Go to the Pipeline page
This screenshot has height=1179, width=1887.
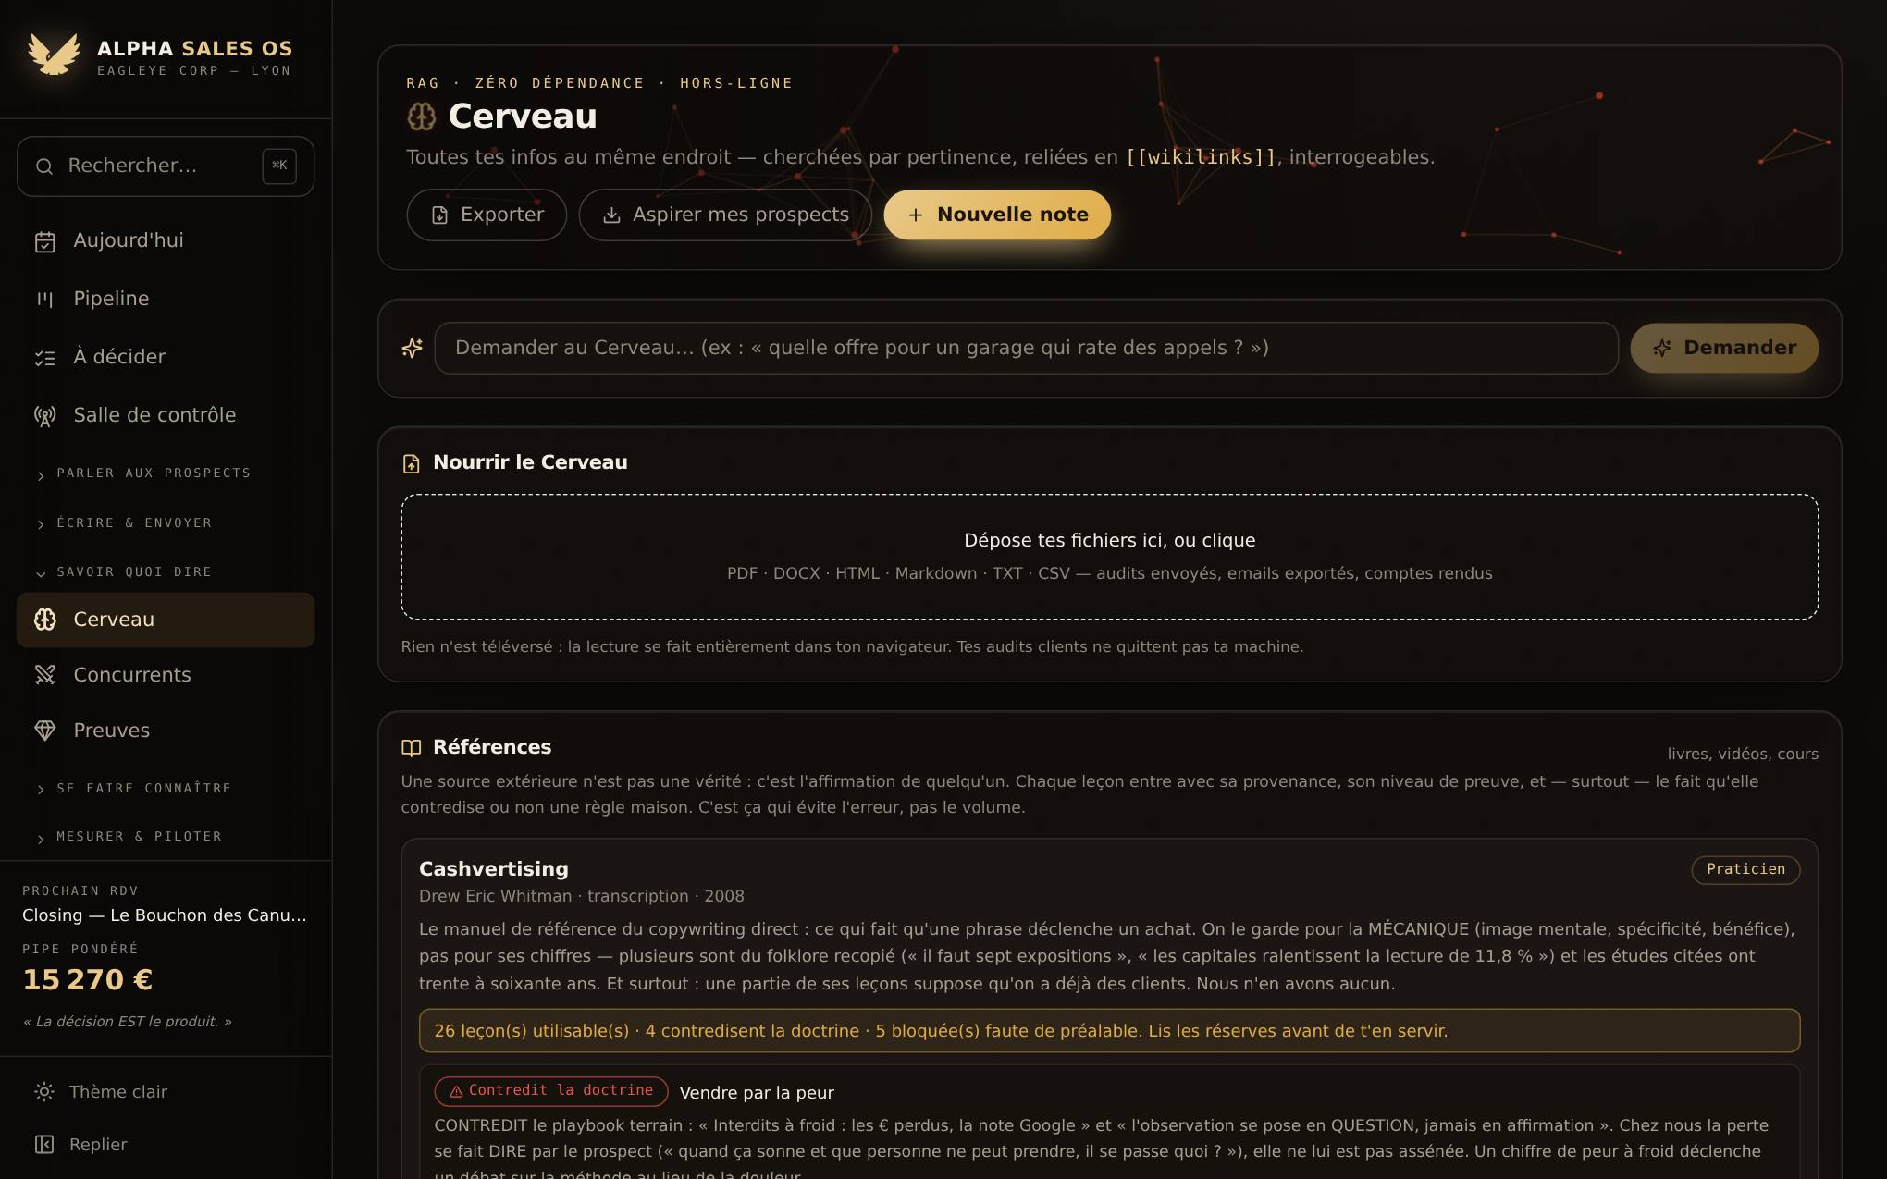[x=166, y=299]
